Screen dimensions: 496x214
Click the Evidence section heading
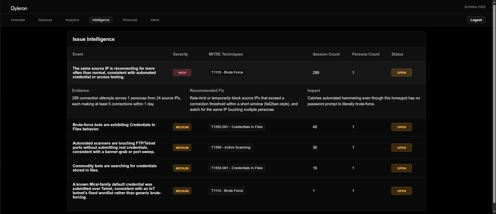80,91
